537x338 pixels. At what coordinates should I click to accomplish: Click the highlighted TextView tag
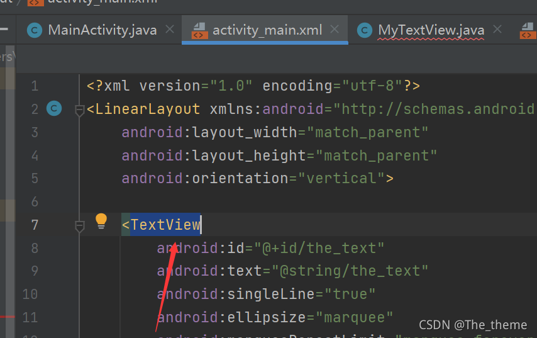click(165, 225)
